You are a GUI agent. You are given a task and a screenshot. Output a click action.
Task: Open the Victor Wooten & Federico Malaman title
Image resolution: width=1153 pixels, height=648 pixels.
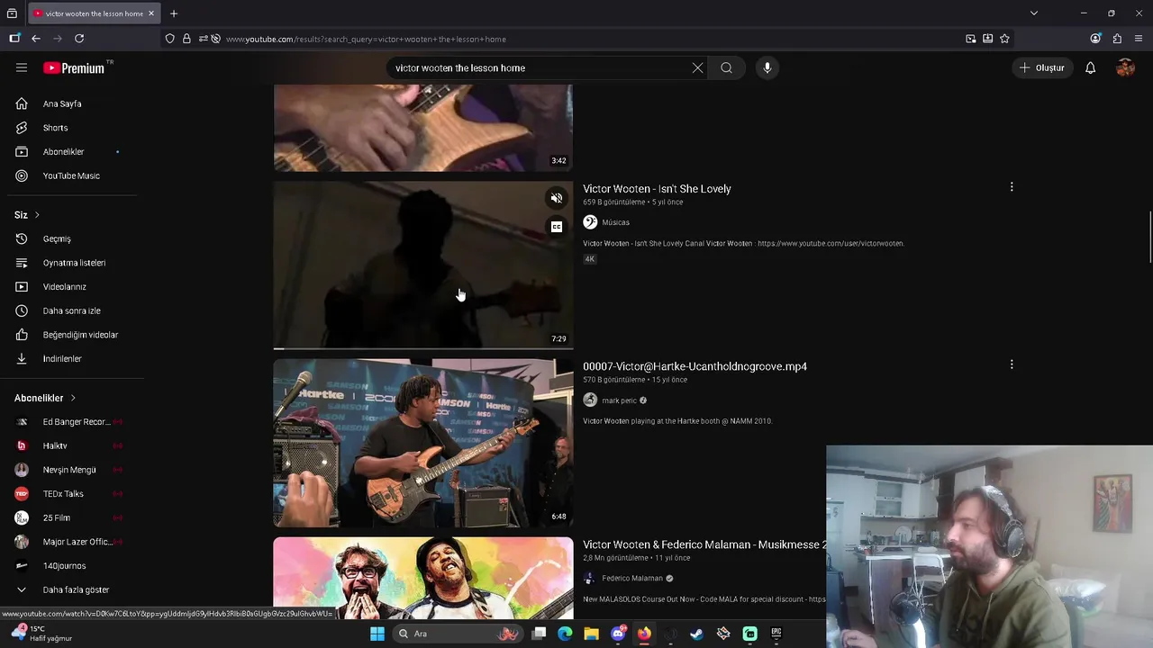pyautogui.click(x=704, y=544)
